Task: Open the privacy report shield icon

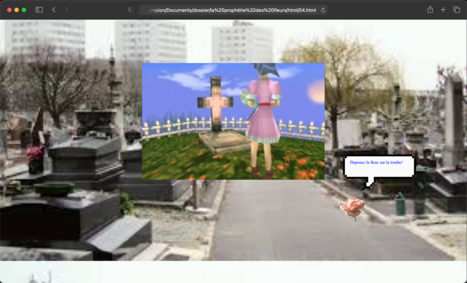Action: click(x=130, y=10)
